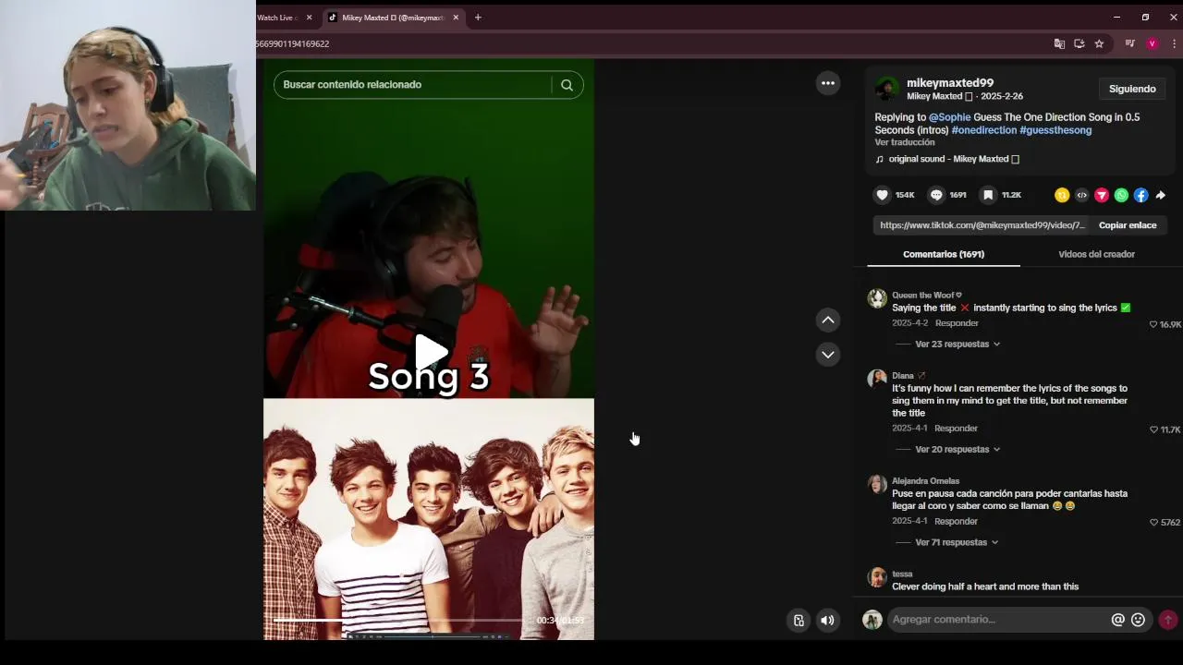Reply to Alejandra Ornelas's comment
The height and width of the screenshot is (665, 1183).
pyautogui.click(x=956, y=521)
